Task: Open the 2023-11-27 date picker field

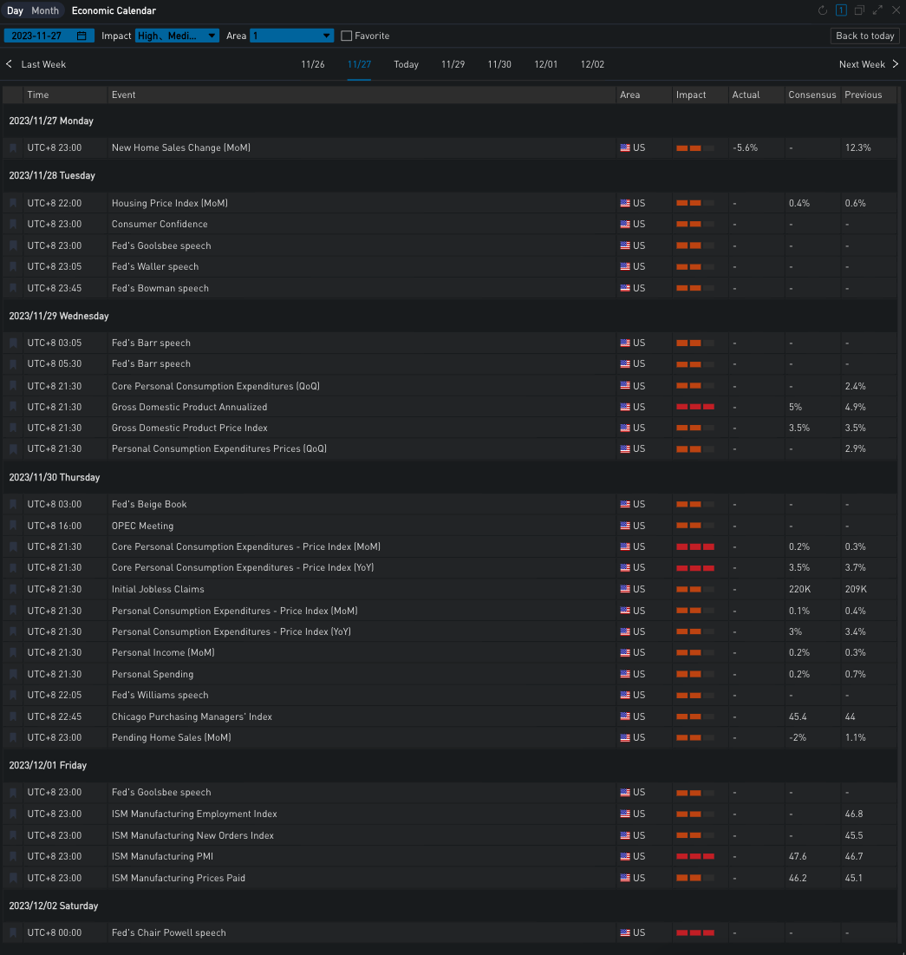Action: [x=49, y=36]
